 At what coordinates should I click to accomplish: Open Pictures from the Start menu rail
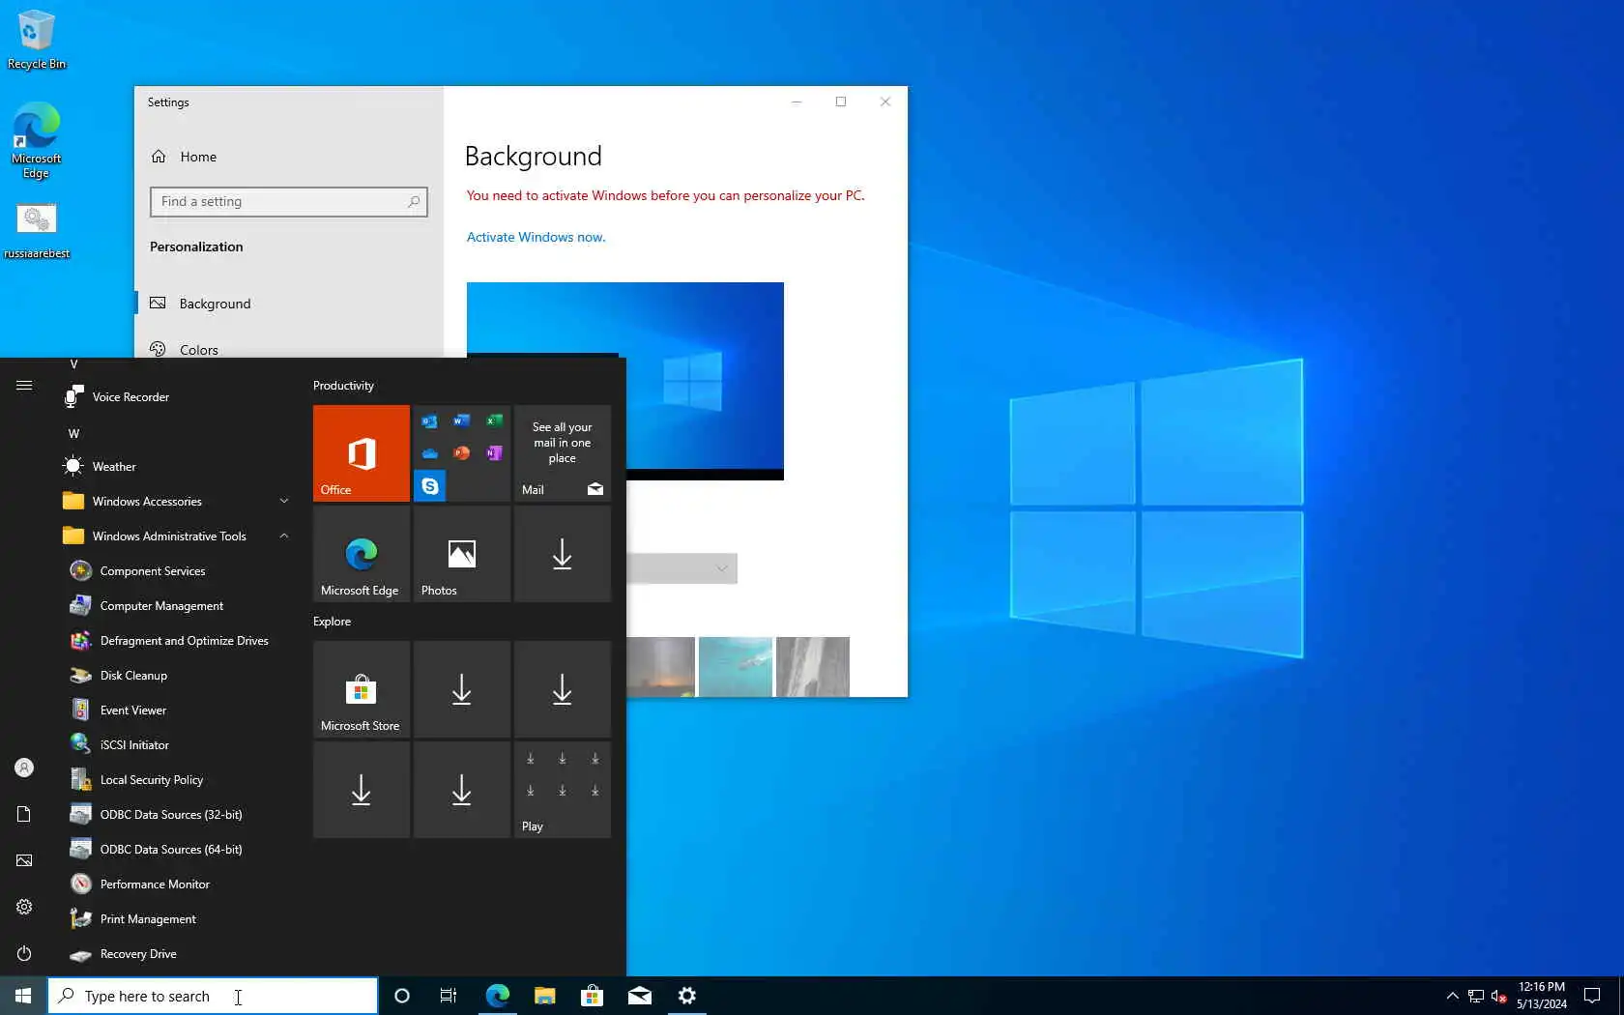[x=24, y=860]
